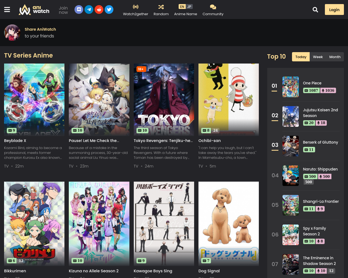Go to AniWatch home via logo
348x278 pixels.
pos(34,10)
